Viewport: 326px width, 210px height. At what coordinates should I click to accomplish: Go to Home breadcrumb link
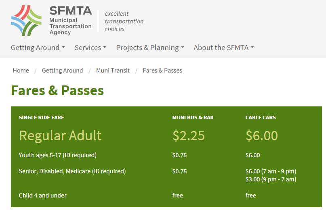[x=21, y=71]
